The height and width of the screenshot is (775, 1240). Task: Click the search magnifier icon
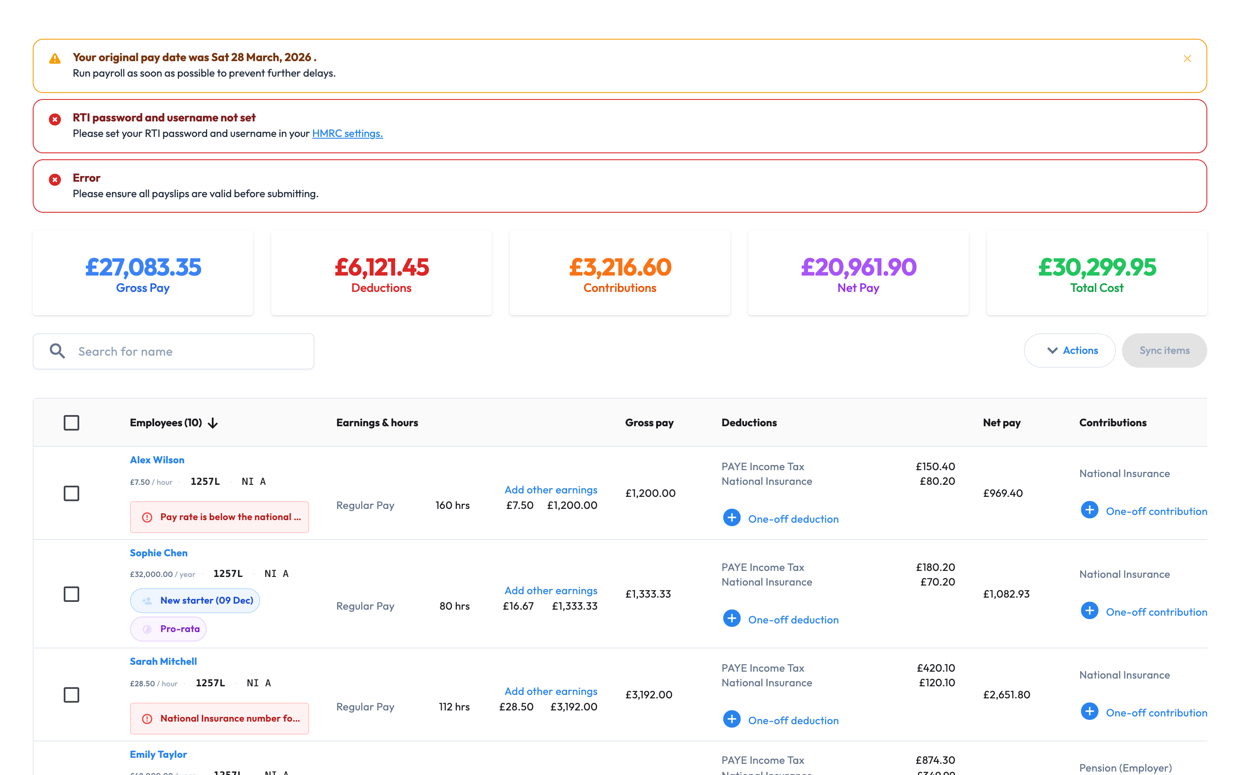pos(57,351)
